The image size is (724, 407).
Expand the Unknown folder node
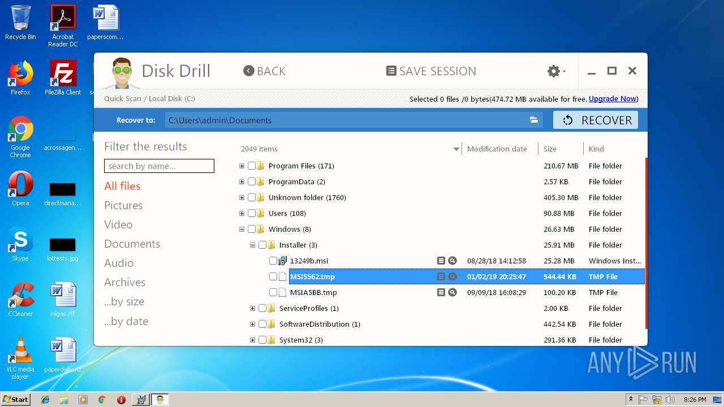click(x=242, y=197)
